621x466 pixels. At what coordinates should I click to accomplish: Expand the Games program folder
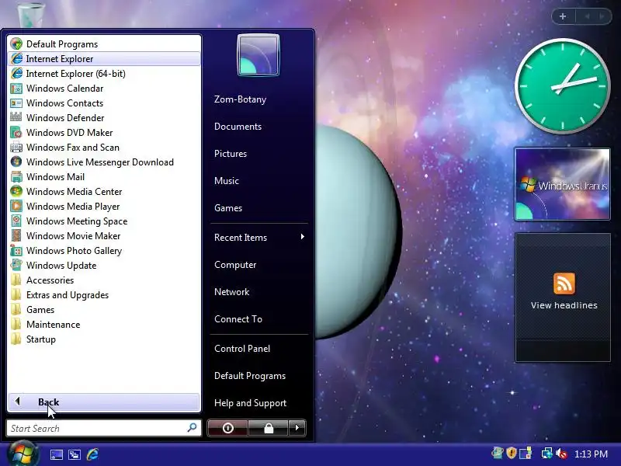click(x=104, y=309)
